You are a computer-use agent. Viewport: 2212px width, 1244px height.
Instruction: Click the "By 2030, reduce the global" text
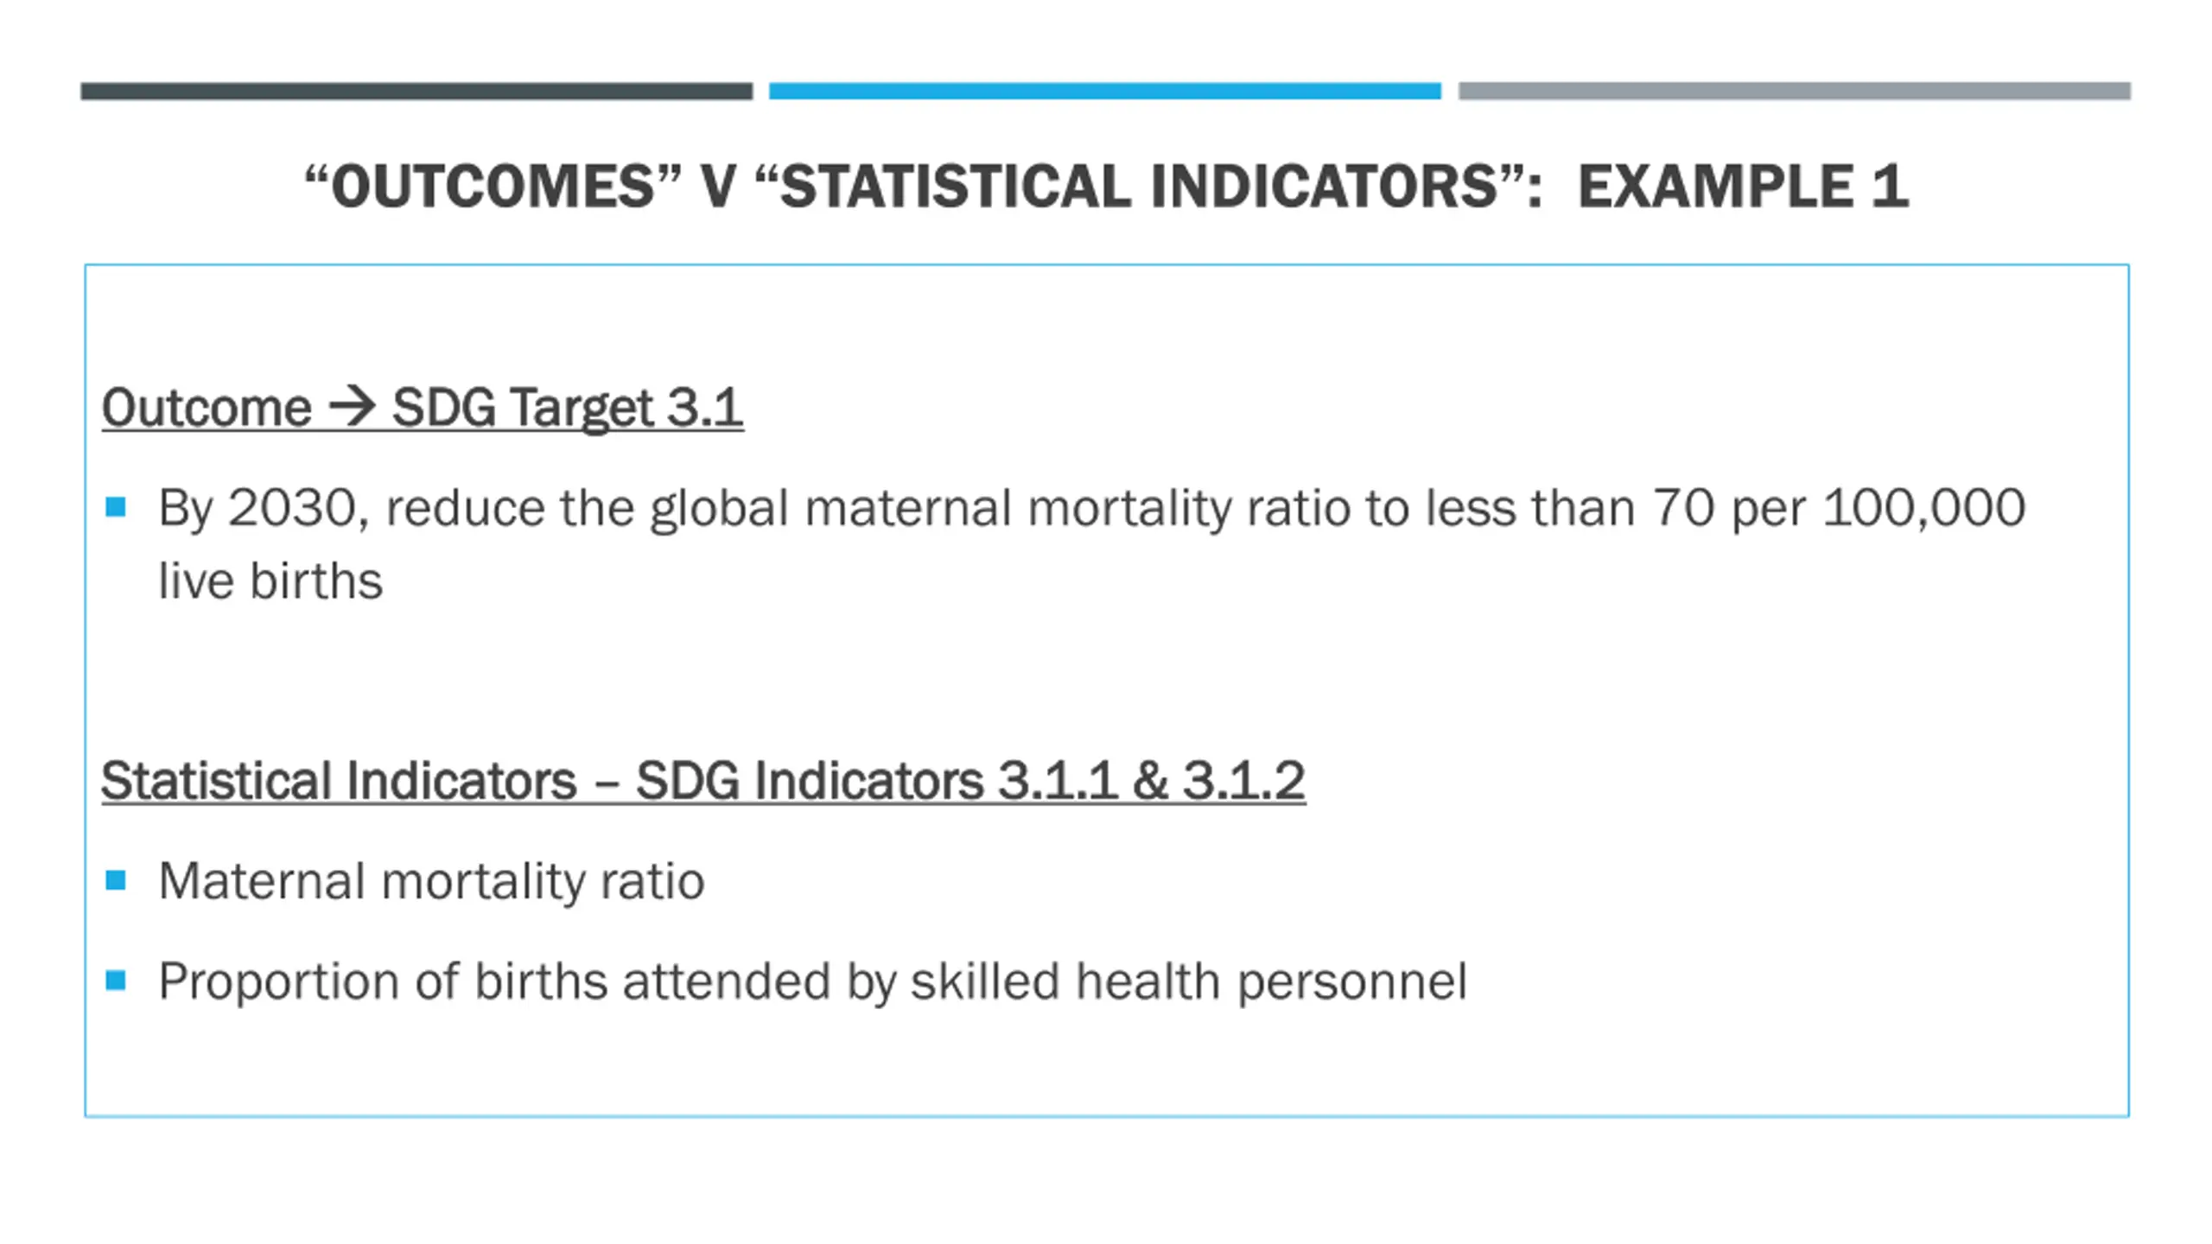474,508
